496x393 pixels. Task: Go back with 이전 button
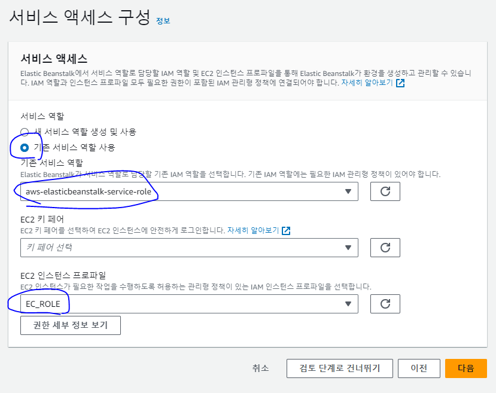419,368
